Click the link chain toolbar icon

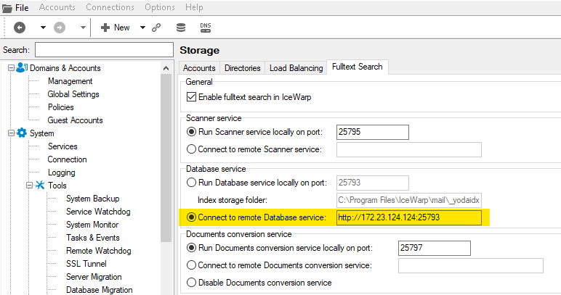(156, 28)
